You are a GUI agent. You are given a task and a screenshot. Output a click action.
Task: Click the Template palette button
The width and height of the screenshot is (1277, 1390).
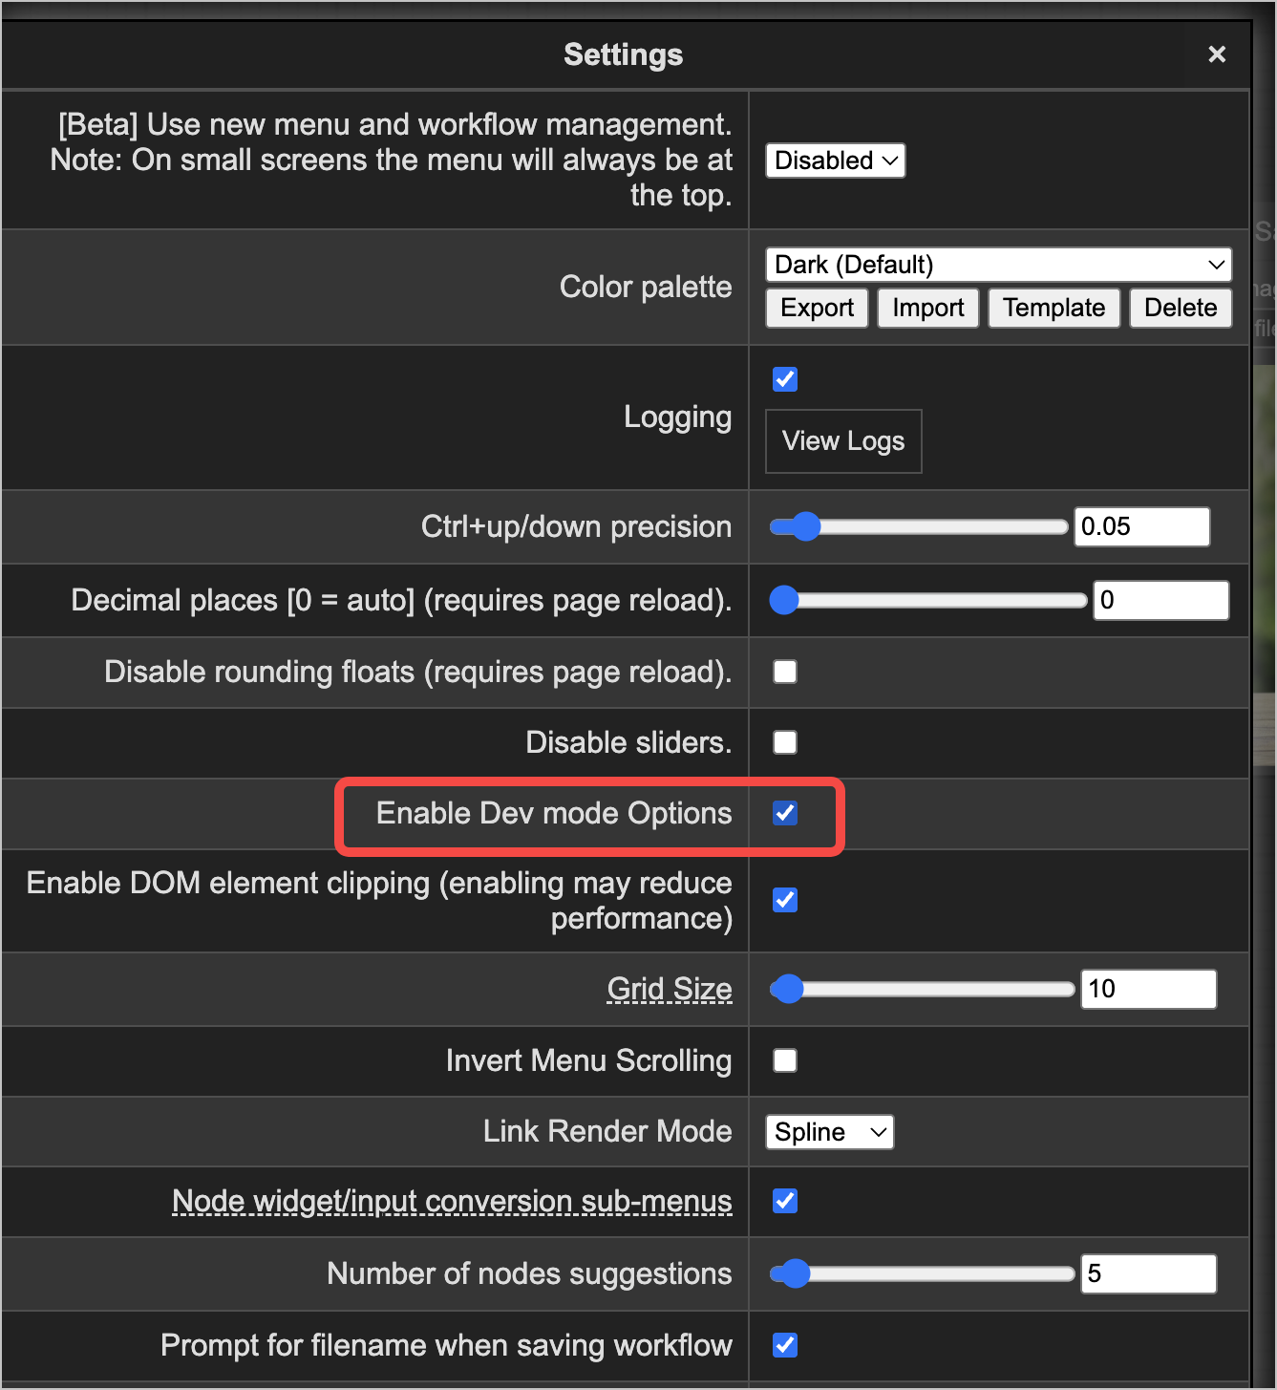(1054, 308)
